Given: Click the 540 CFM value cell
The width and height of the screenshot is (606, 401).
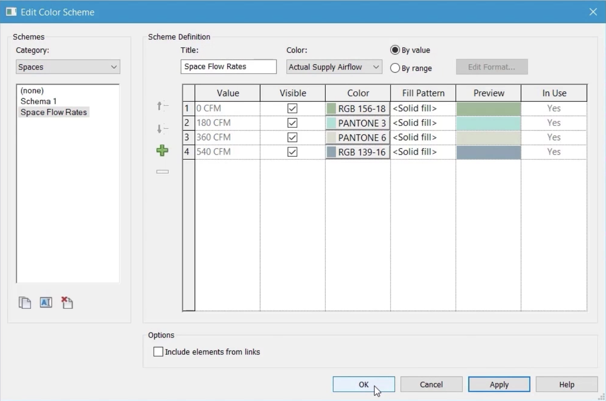Looking at the screenshot, I should (x=227, y=152).
